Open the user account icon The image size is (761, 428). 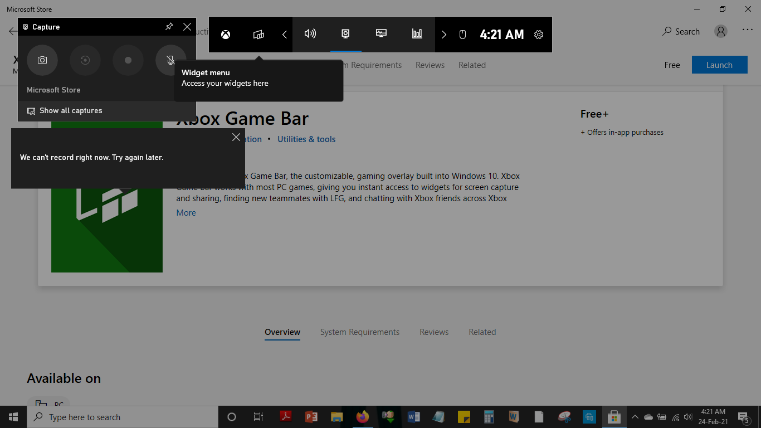click(x=721, y=32)
